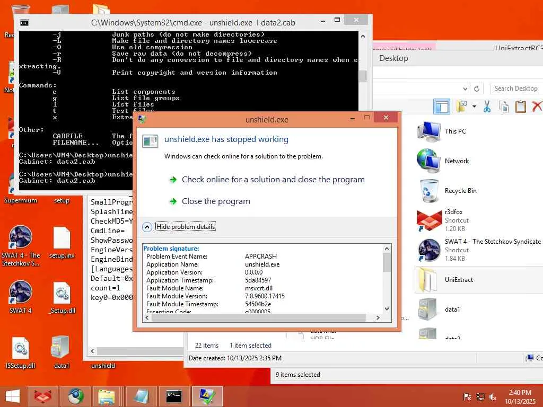Image resolution: width=543 pixels, height=407 pixels.
Task: Collapse details via Hide problem details chevron
Action: coord(147,227)
